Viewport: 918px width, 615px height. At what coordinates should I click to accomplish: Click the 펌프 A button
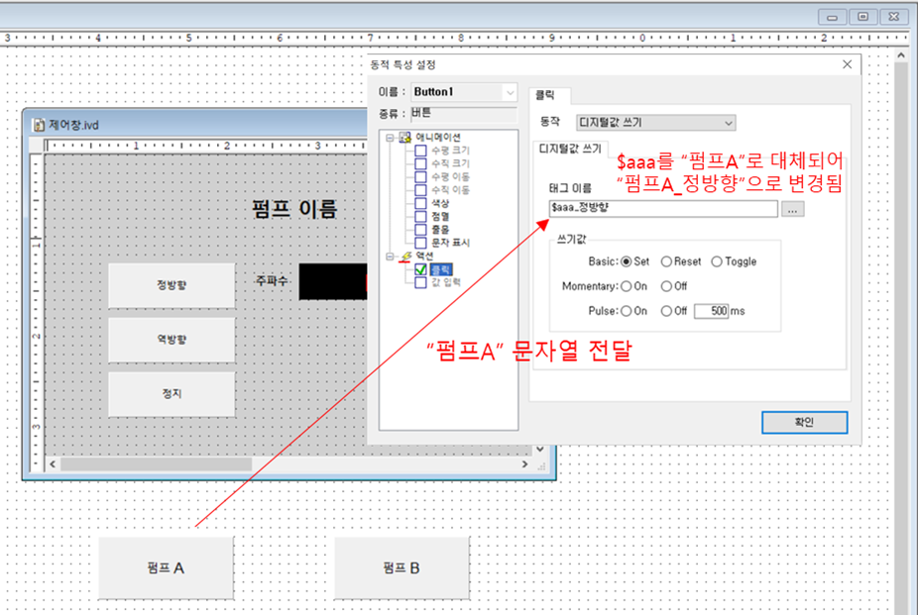[x=166, y=567]
